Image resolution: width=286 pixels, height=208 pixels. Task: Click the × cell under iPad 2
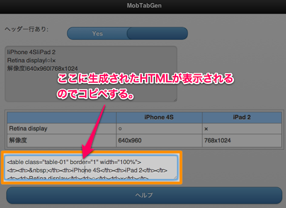[242, 129]
